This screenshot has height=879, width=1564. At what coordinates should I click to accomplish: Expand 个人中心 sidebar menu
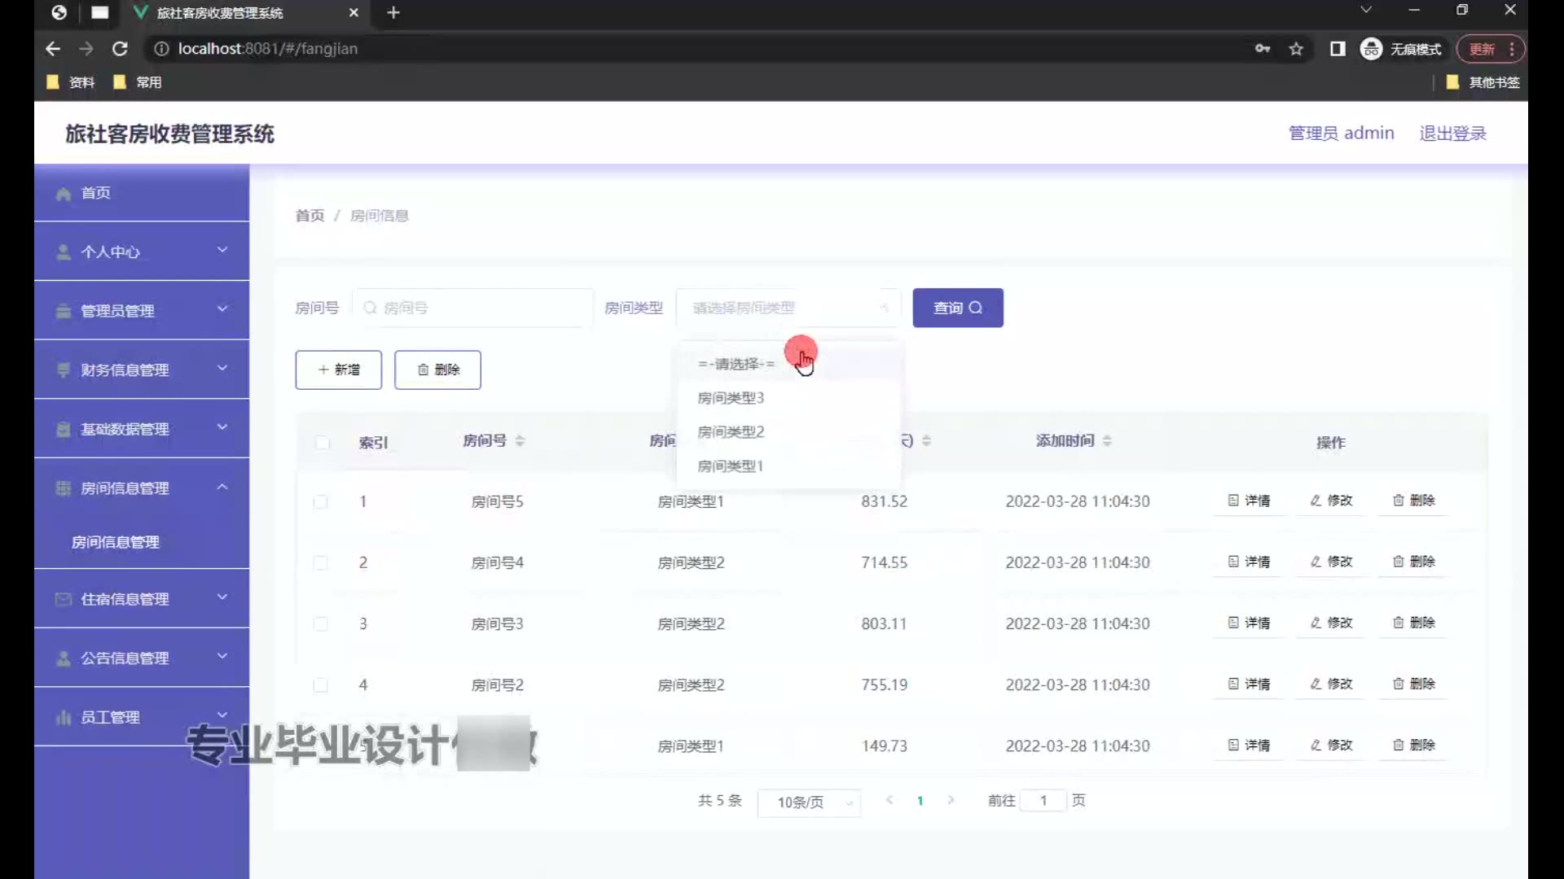[142, 251]
